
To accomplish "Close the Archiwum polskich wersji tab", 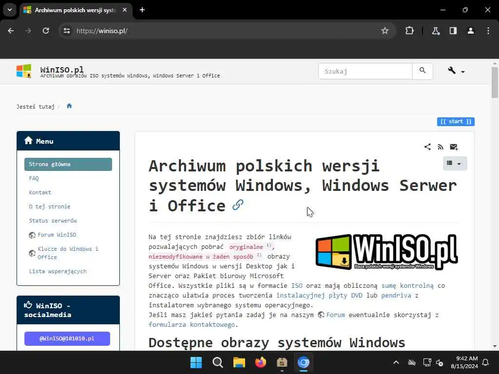I will click(x=125, y=10).
